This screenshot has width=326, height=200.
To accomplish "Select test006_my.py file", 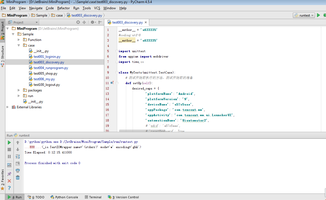I will (44, 79).
